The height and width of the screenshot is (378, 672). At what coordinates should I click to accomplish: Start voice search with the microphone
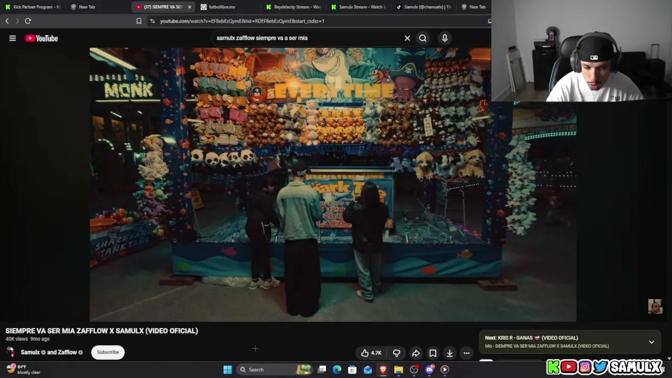445,38
